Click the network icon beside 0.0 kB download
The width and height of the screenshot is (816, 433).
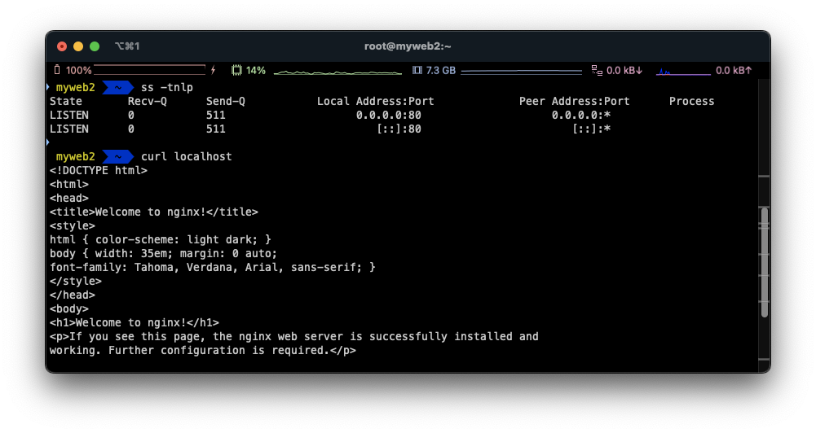click(597, 70)
